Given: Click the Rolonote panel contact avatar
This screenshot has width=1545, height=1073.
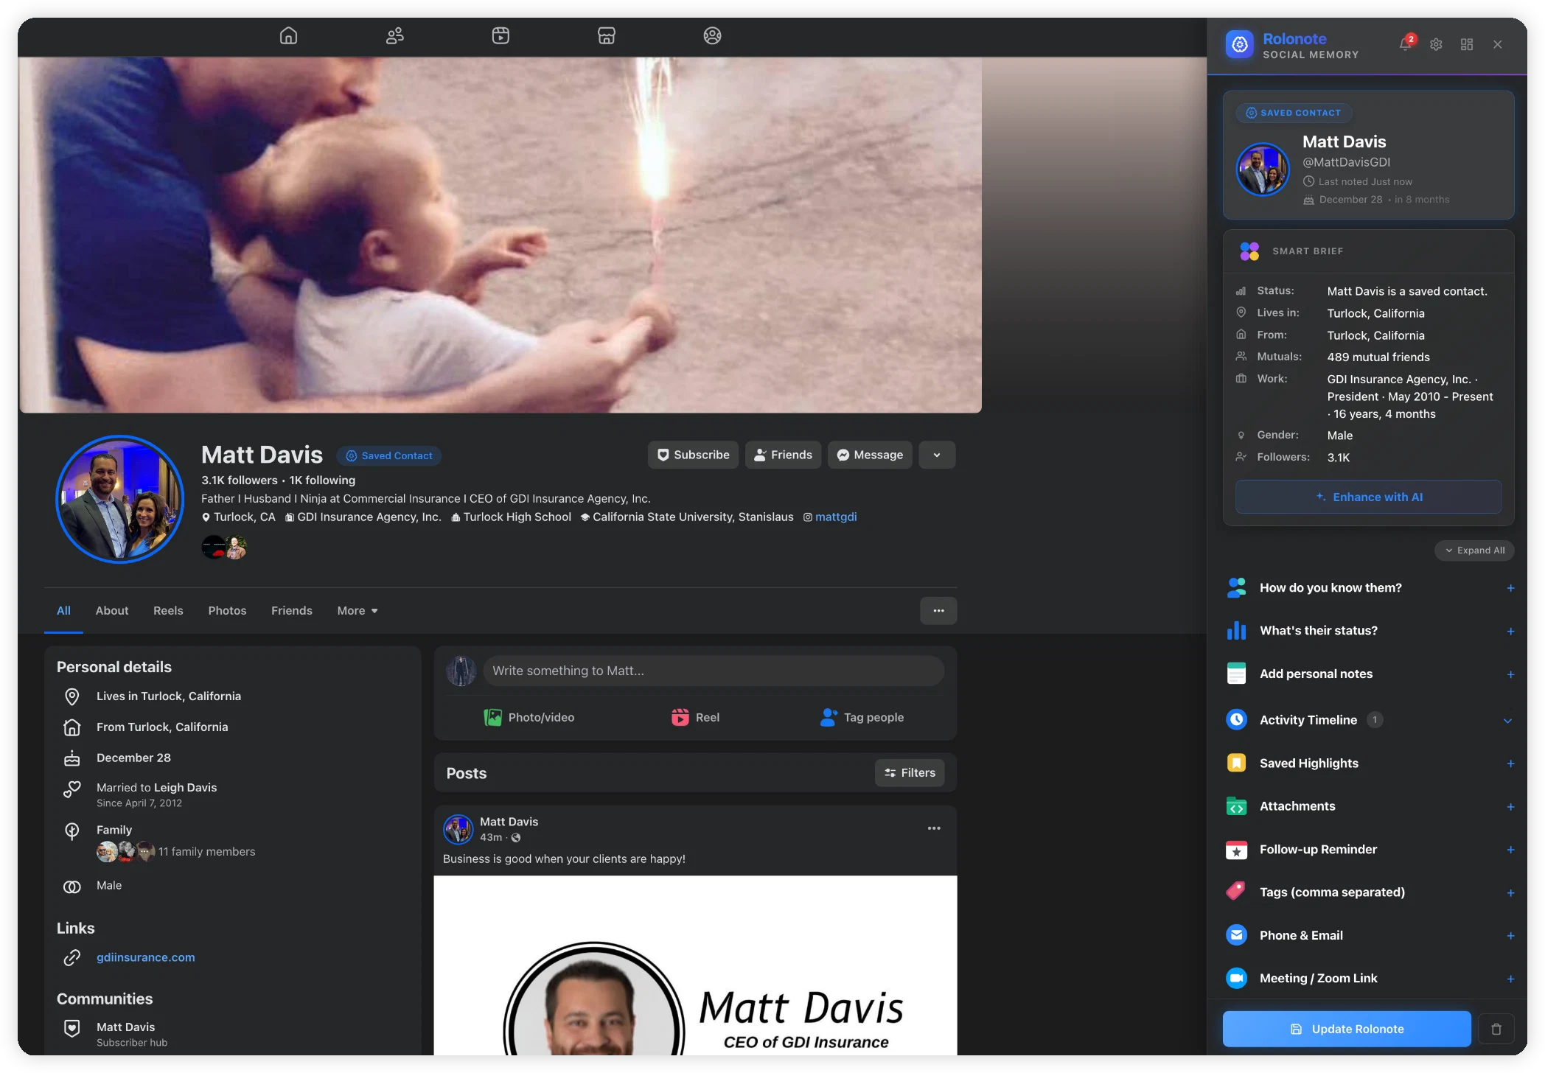Looking at the screenshot, I should point(1263,169).
